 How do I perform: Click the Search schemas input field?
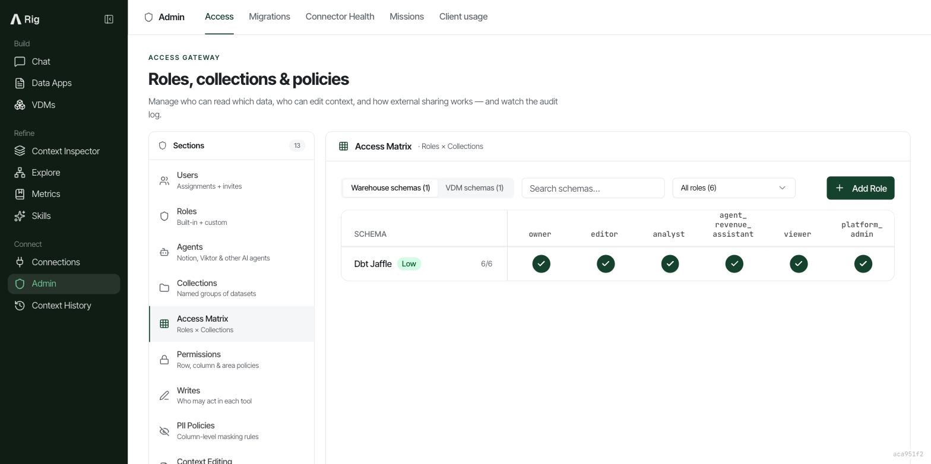coord(593,188)
